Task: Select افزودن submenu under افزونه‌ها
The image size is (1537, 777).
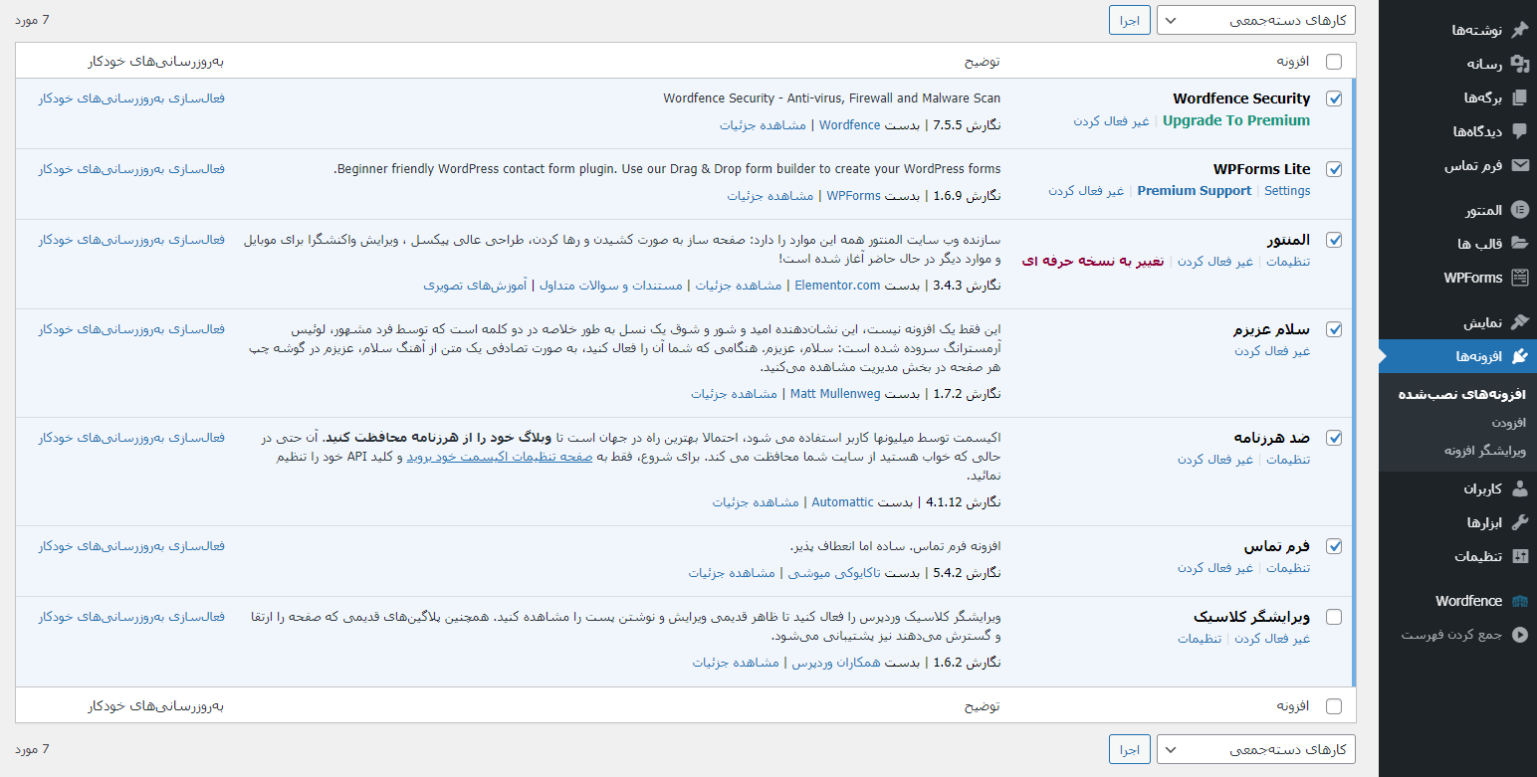Action: (1507, 423)
